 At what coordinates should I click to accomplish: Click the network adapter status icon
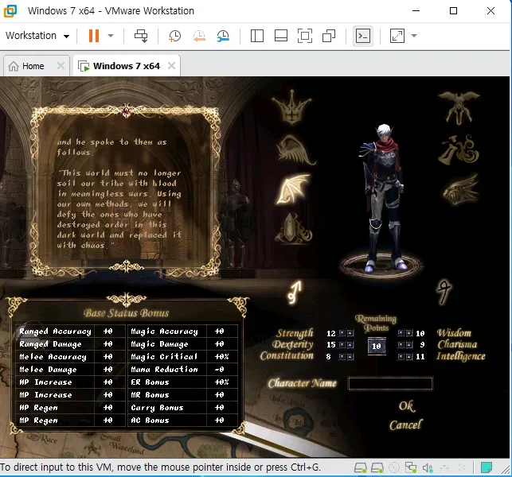(411, 467)
